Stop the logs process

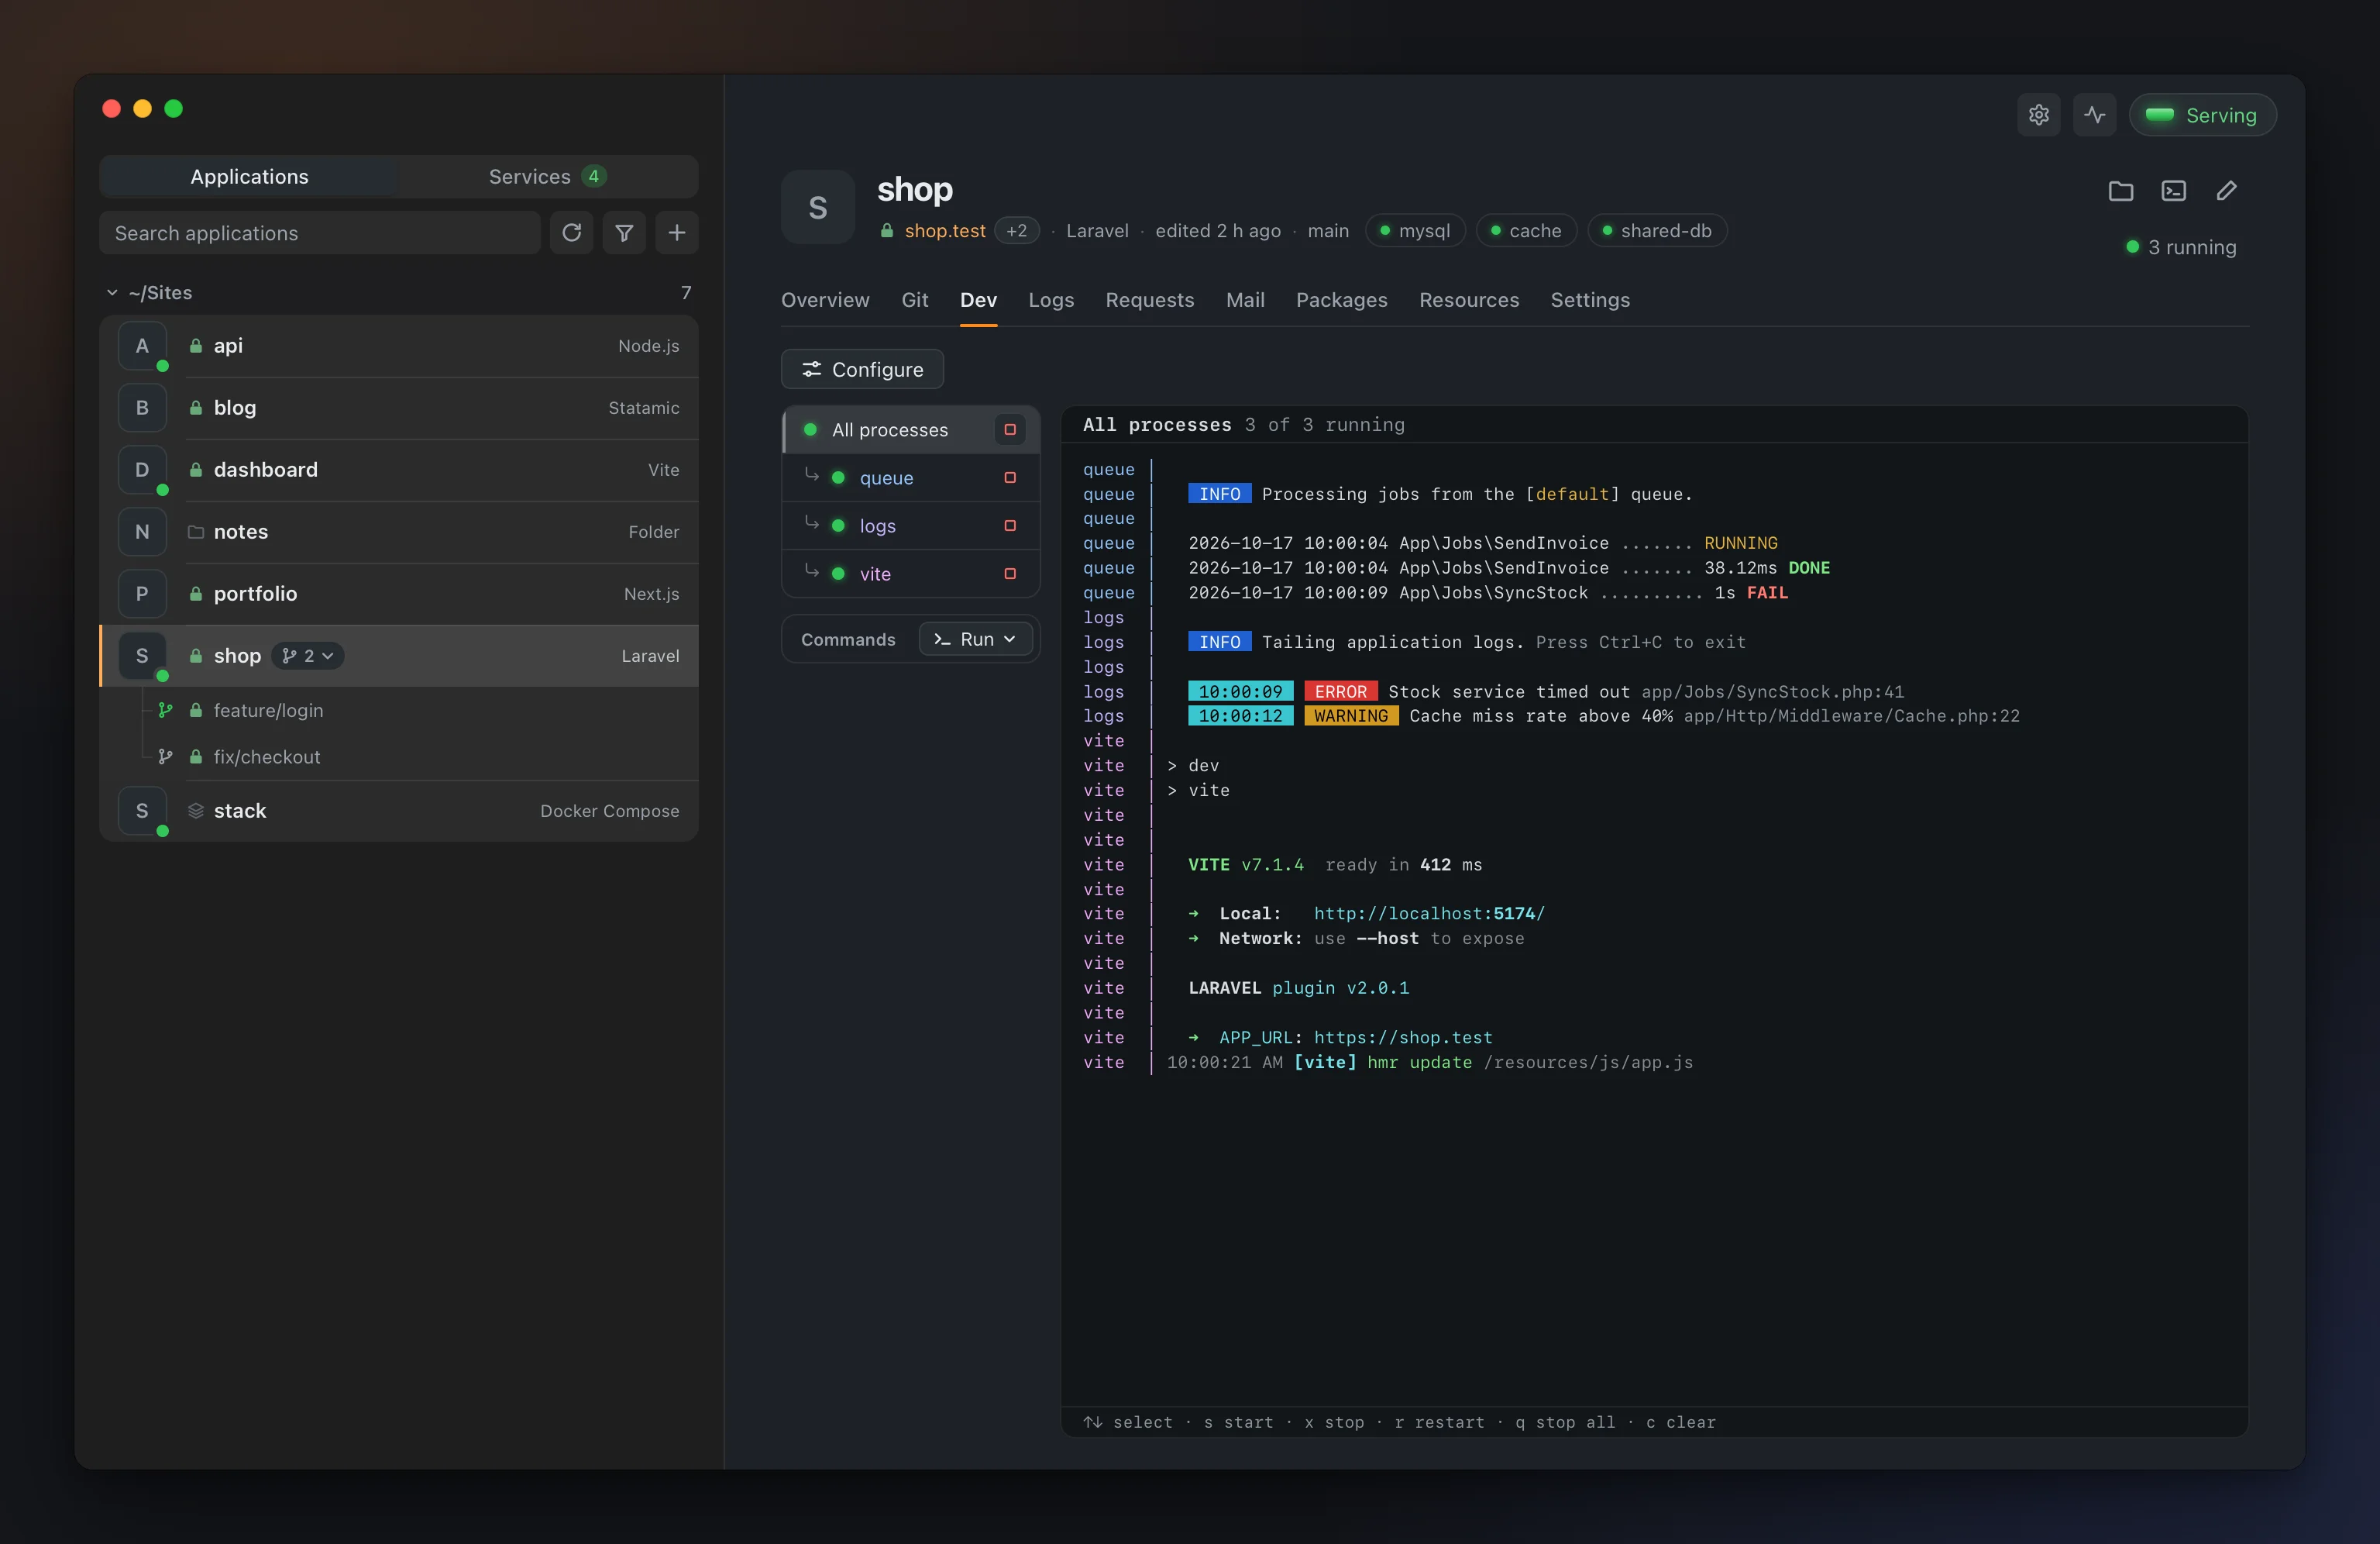(1010, 526)
